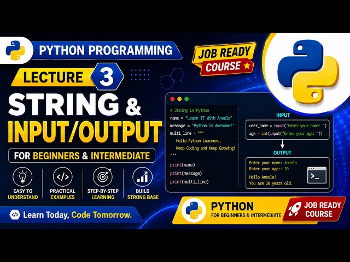Click the PRACTICAL EXAMPLES label
The height and width of the screenshot is (262, 350).
coord(62,194)
